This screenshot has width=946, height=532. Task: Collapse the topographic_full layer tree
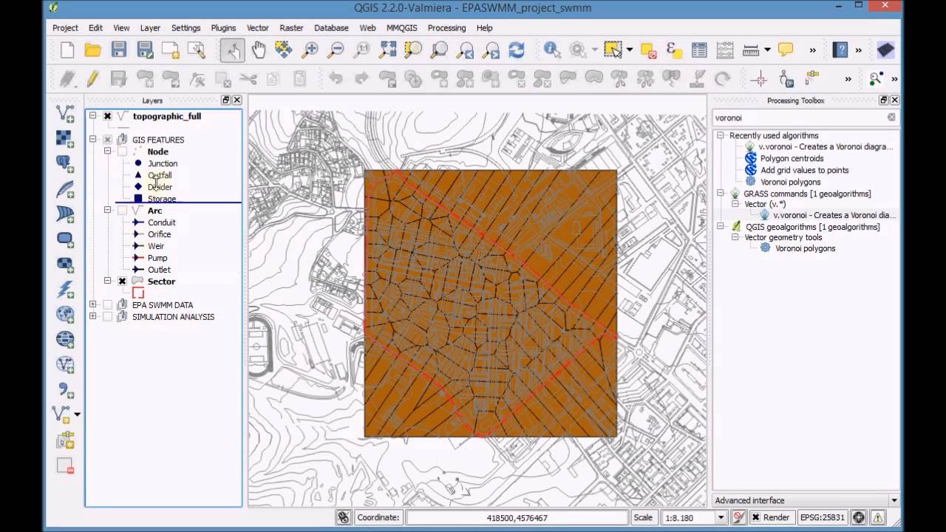point(92,116)
